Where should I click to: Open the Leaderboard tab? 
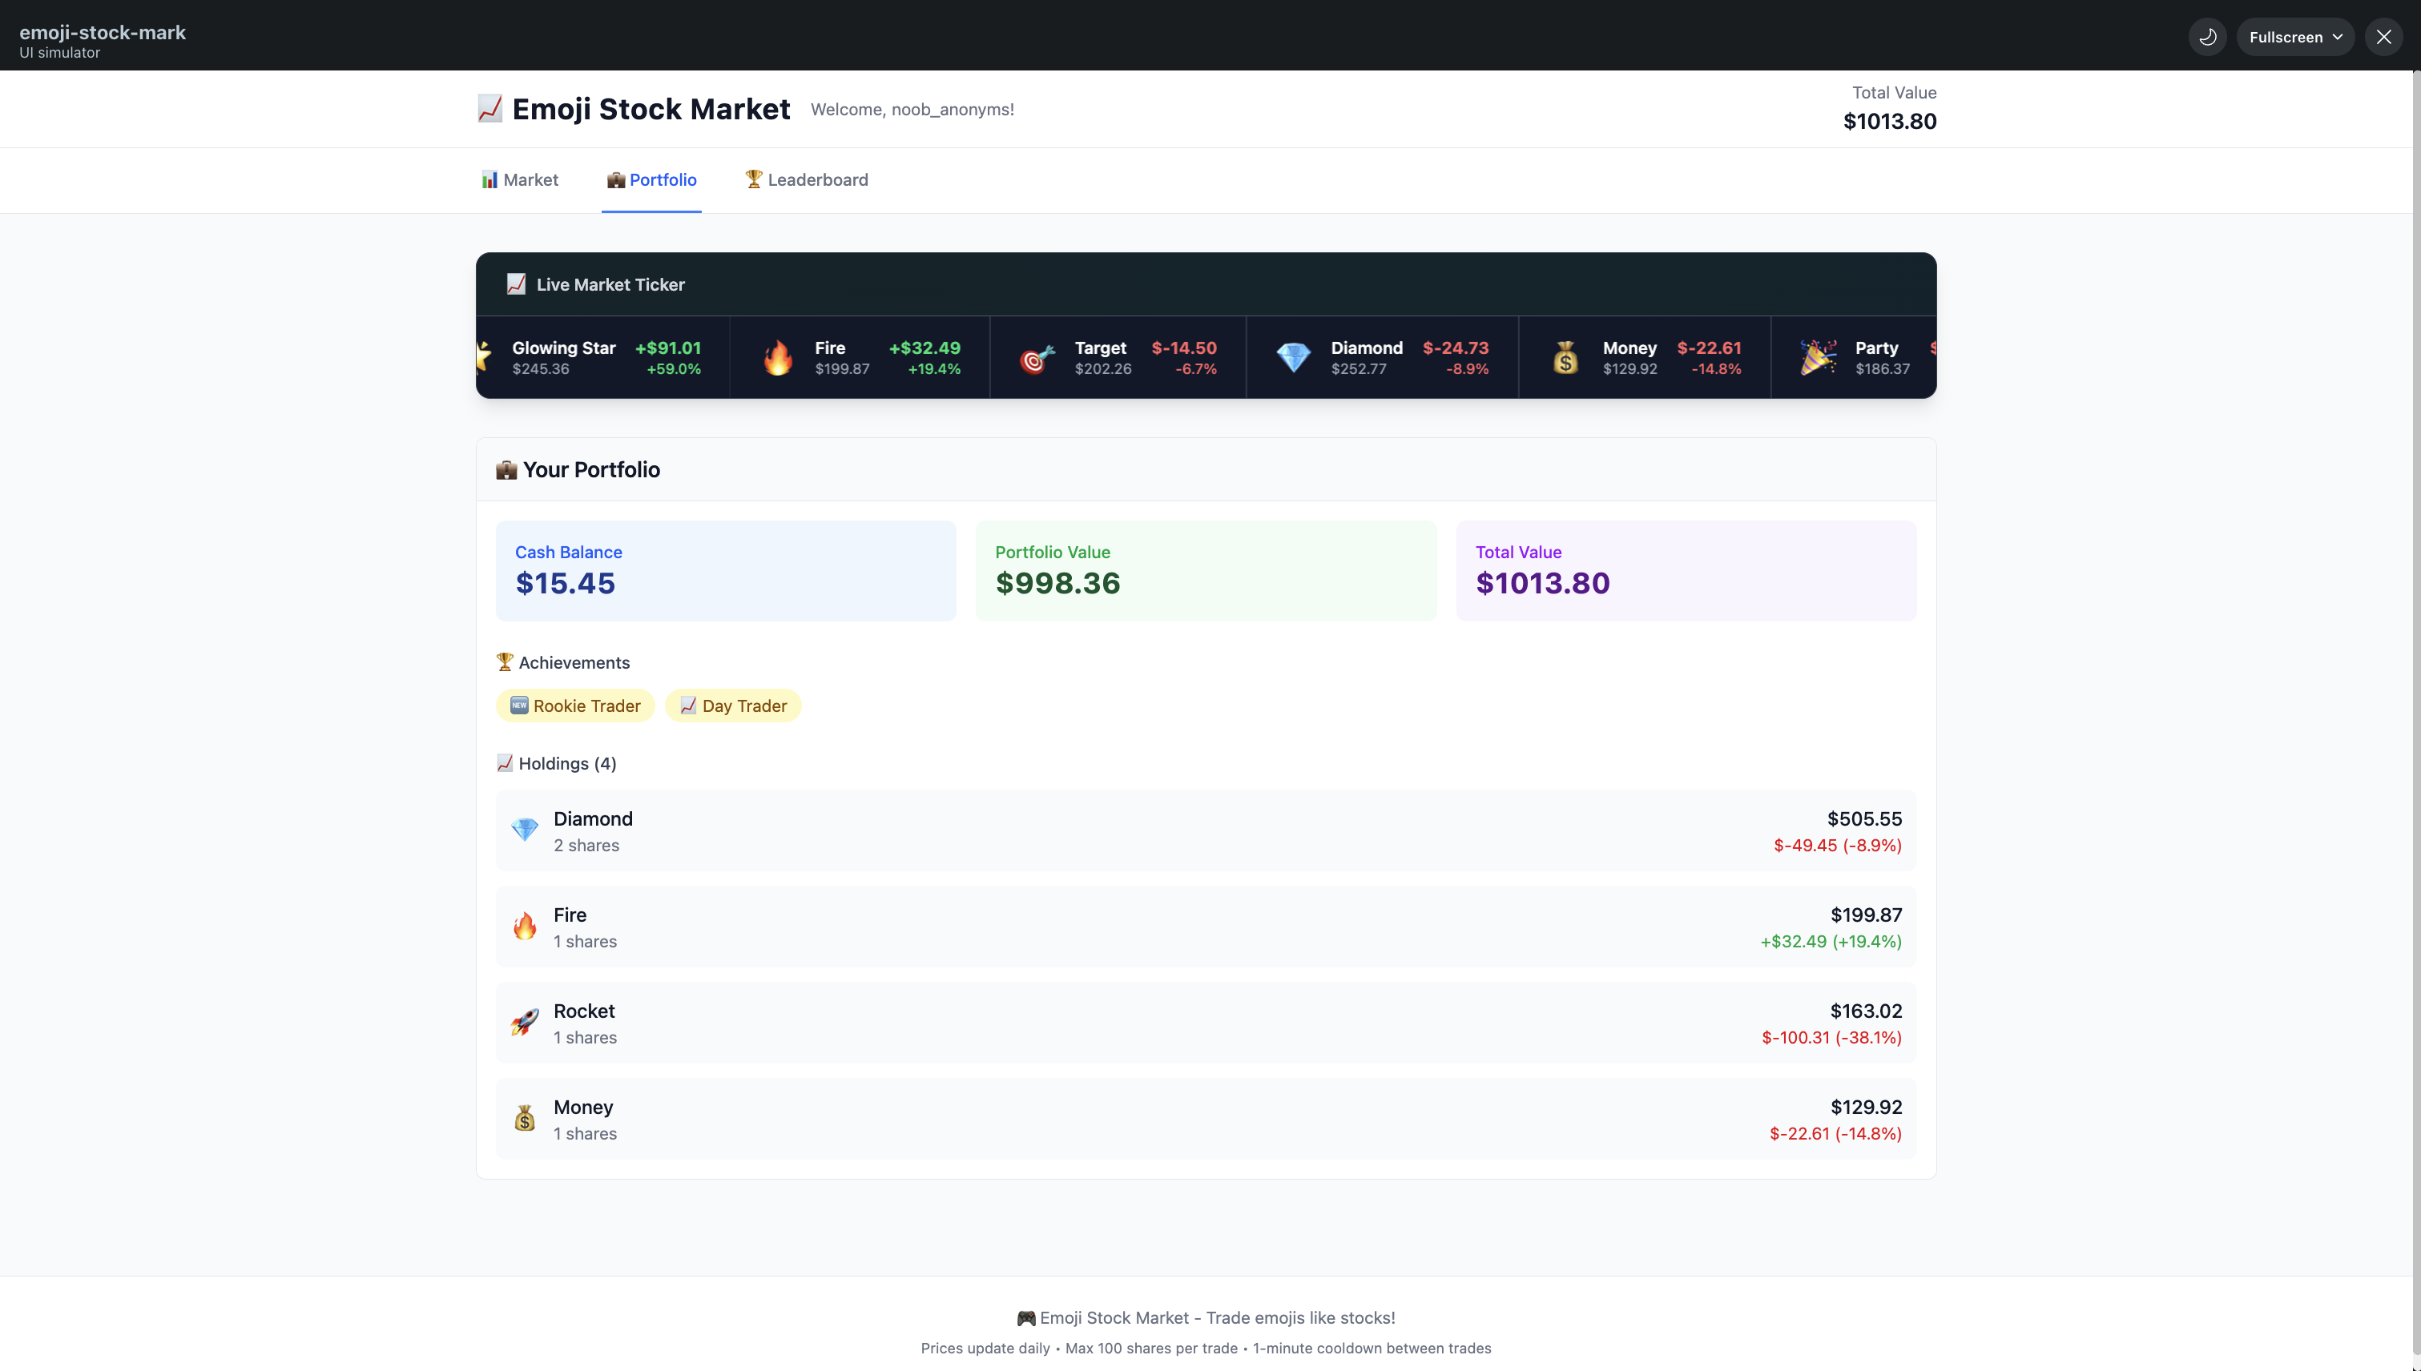(x=807, y=180)
